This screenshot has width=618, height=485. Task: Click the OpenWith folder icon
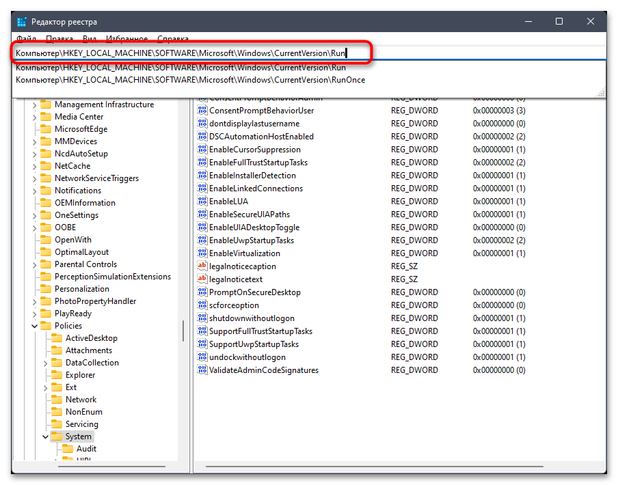(46, 240)
